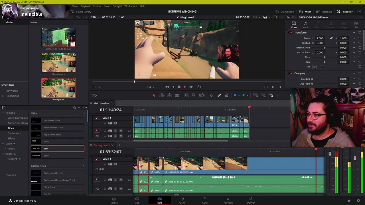
Task: Adjust the Rotation Angle slider
Action: [325, 48]
